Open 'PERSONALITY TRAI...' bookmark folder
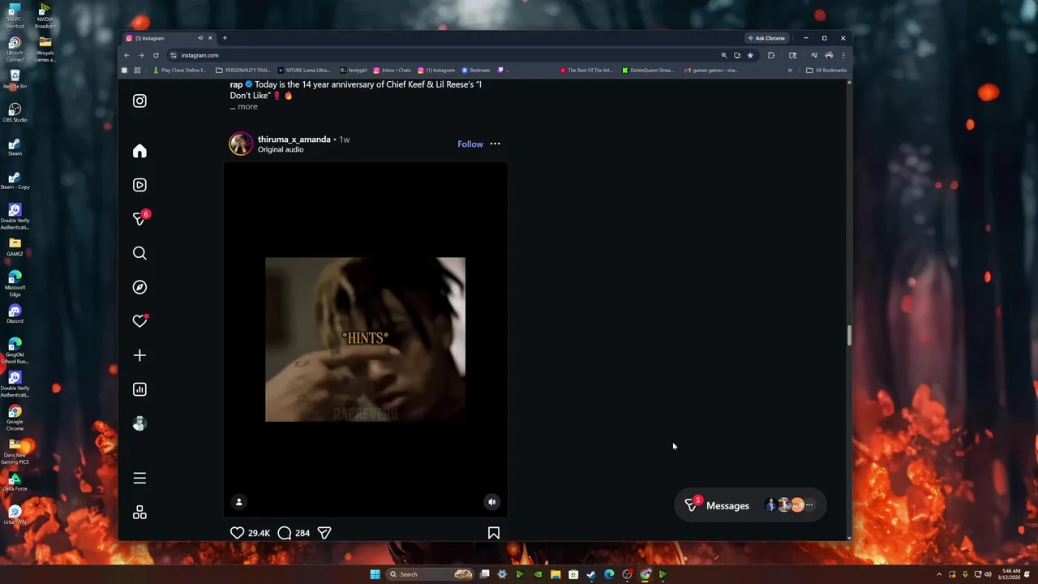The height and width of the screenshot is (584, 1038). point(243,71)
